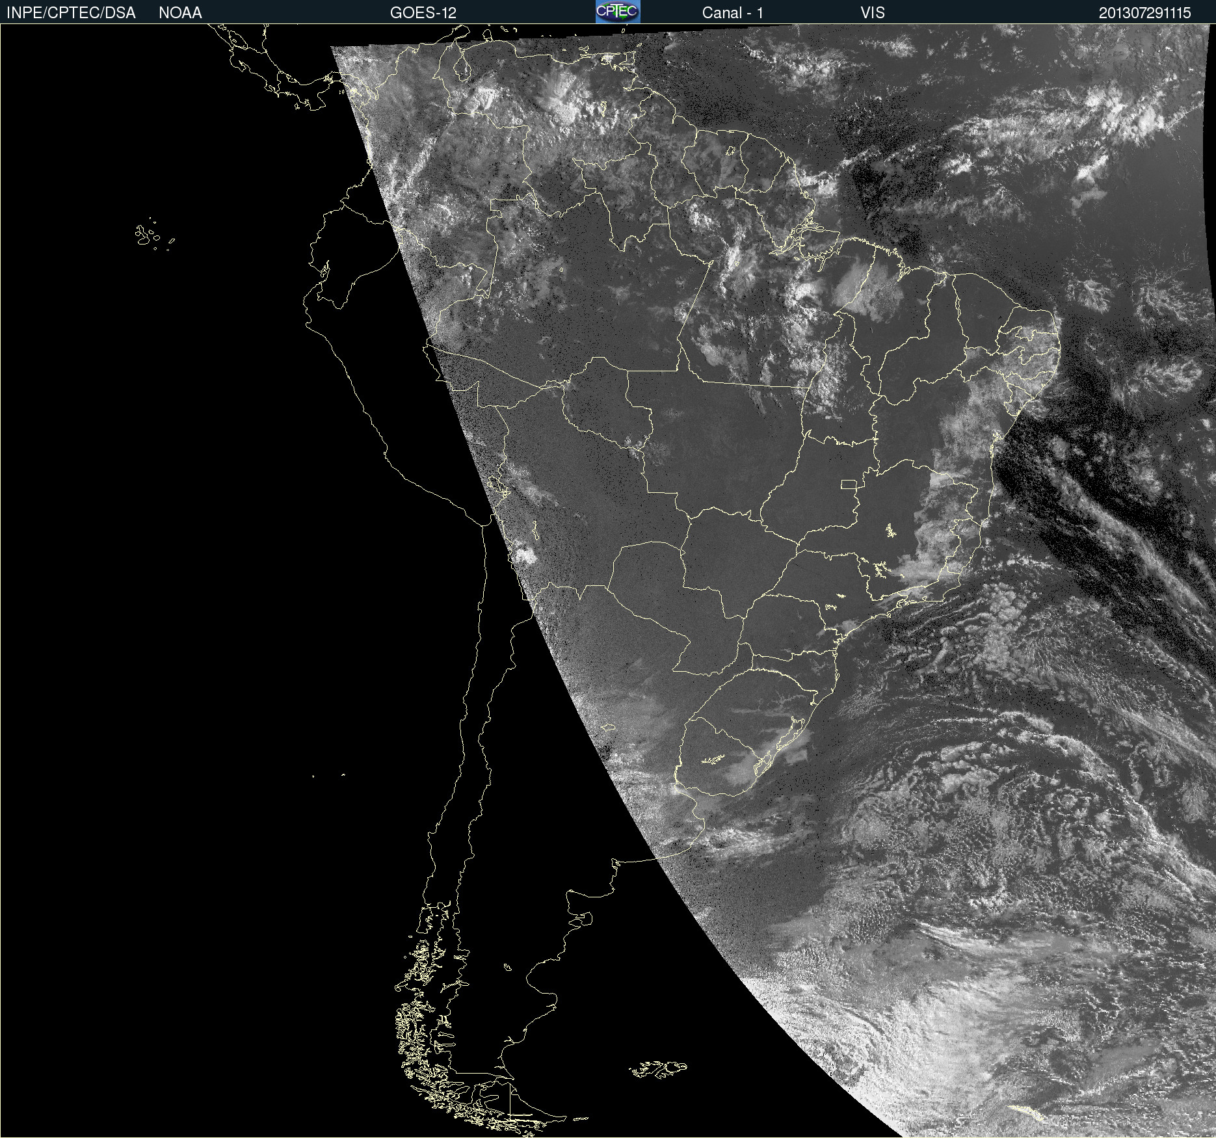1216x1138 pixels.
Task: Click the VIS channel label
Action: pos(873,13)
